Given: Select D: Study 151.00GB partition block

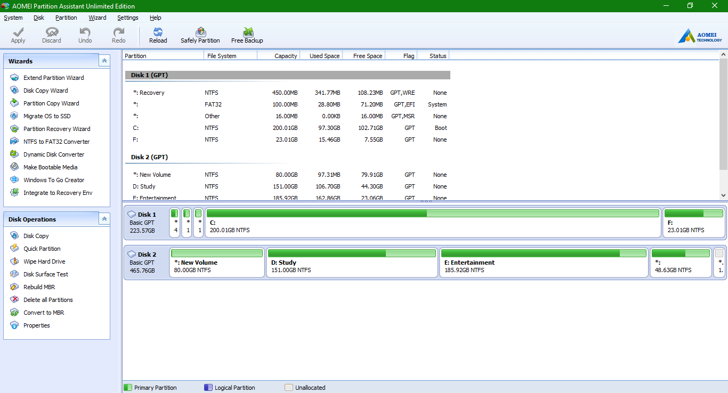Looking at the screenshot, I should 352,262.
